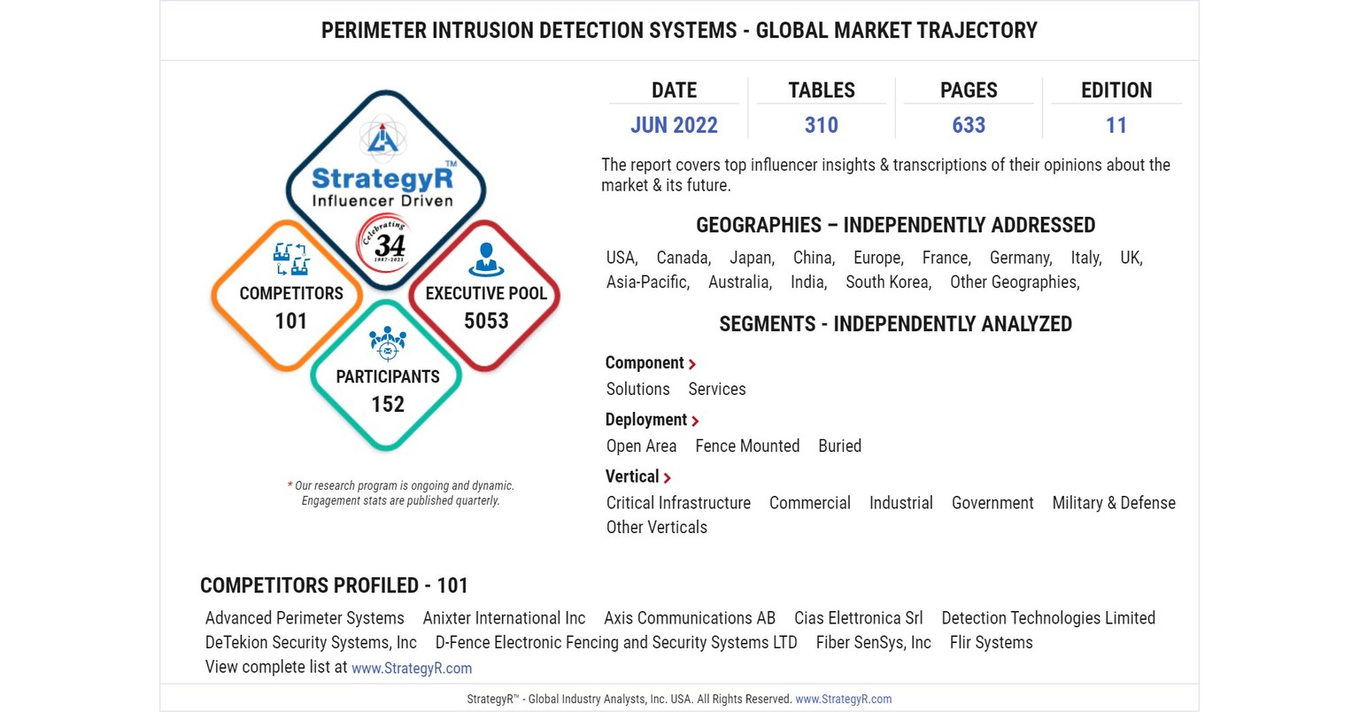The image size is (1359, 712).
Task: Select Other Geographies entry
Action: click(1015, 282)
